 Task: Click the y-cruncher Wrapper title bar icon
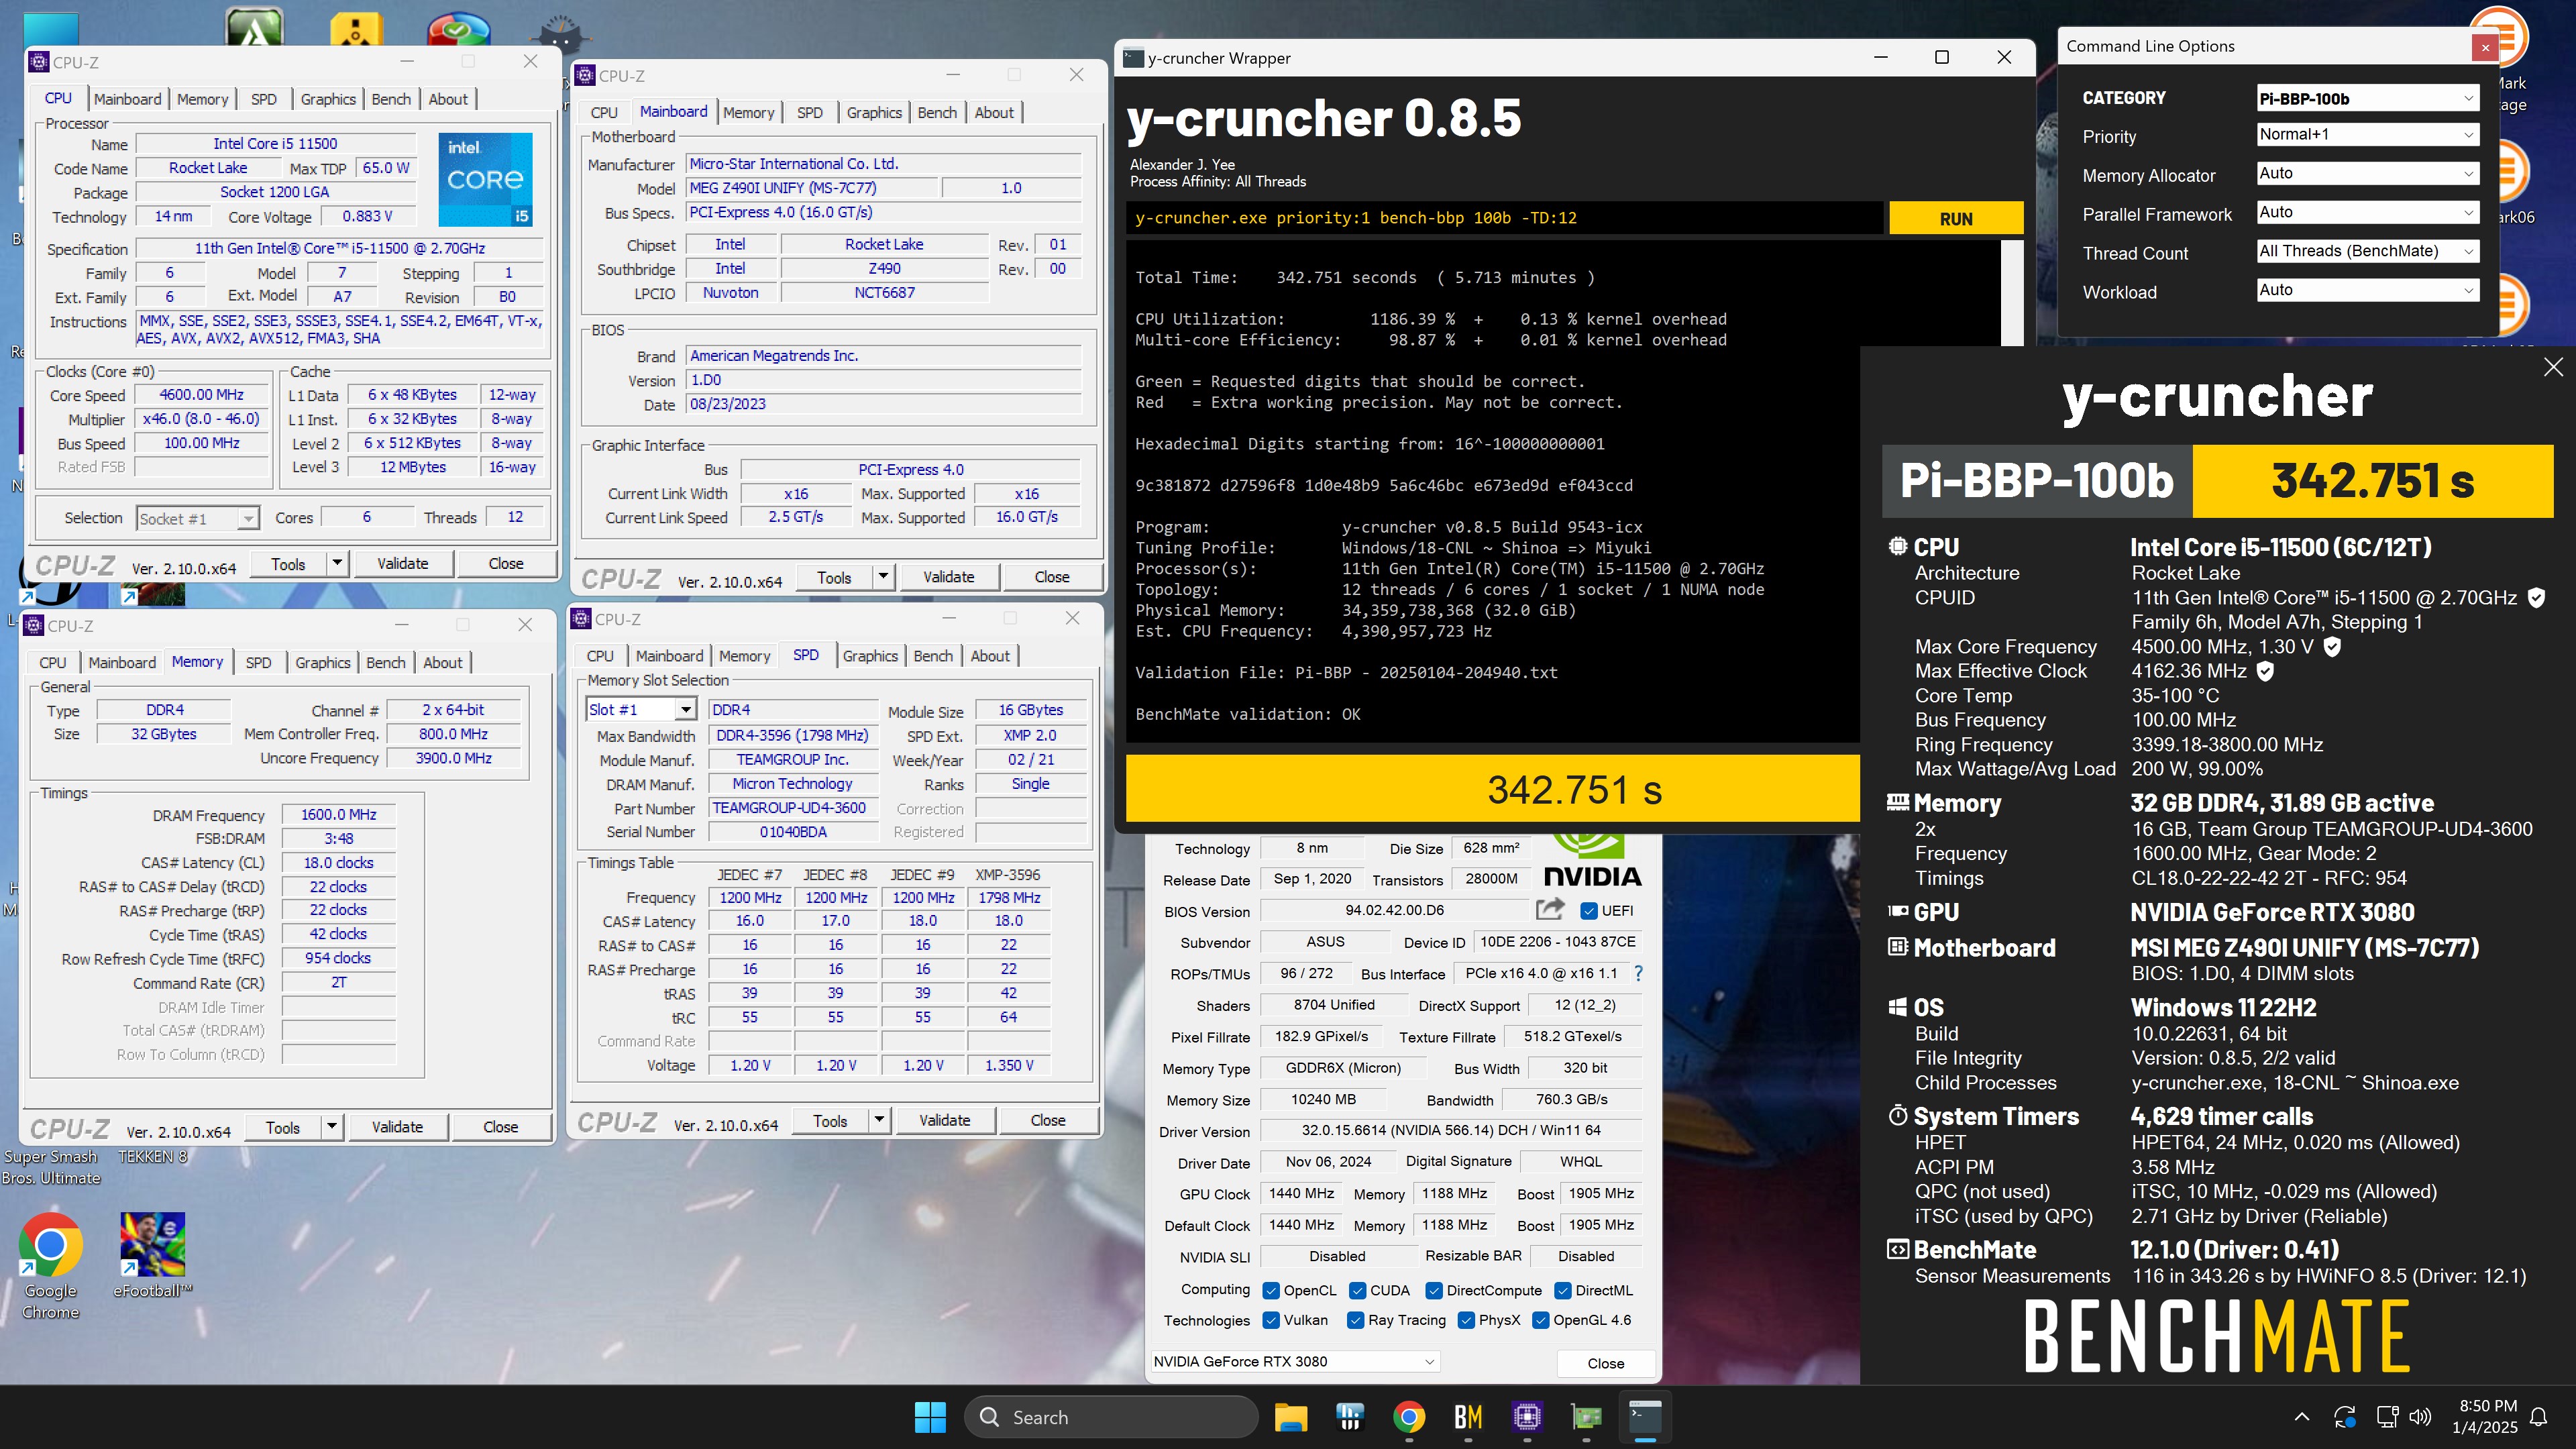tap(1133, 57)
